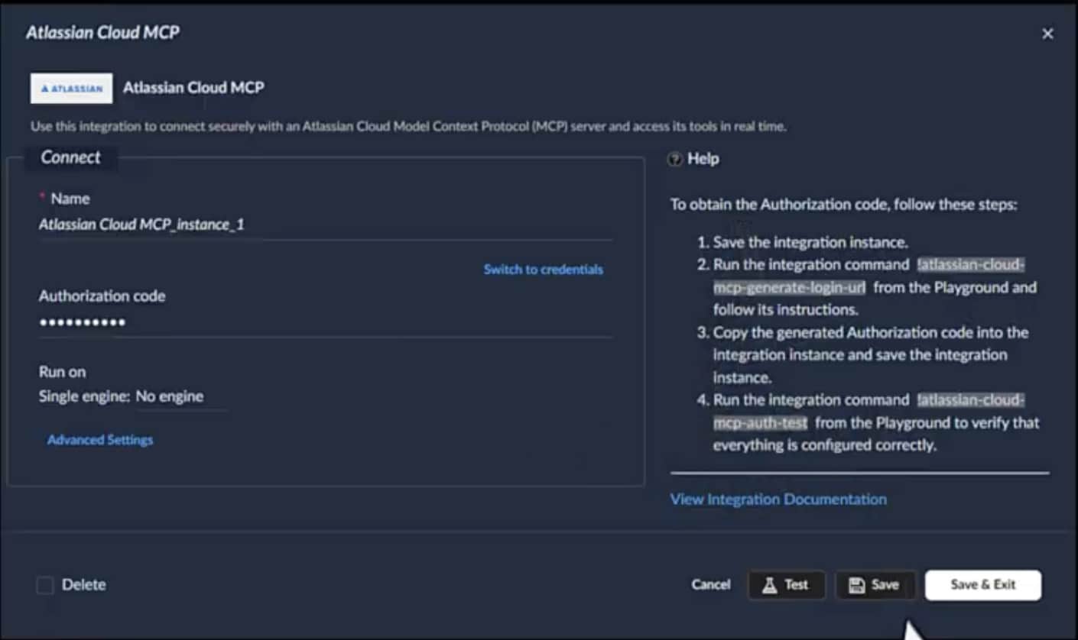
Task: Click the 'Copy the generated Authorization code' step
Action: pos(871,354)
